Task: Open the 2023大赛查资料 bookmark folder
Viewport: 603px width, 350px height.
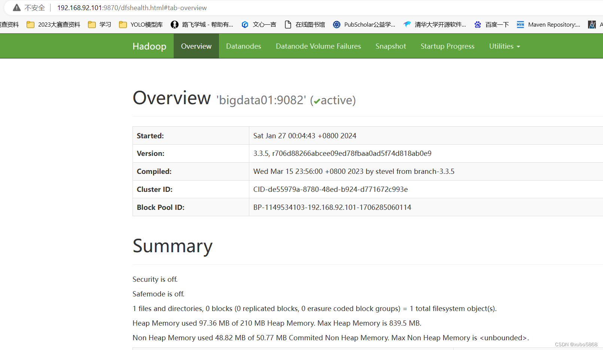Action: [54, 25]
